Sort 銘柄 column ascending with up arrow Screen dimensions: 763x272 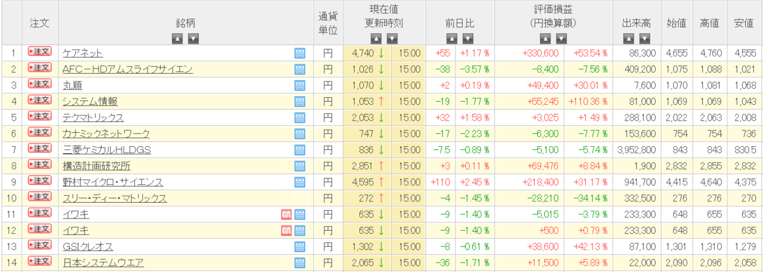pos(177,39)
